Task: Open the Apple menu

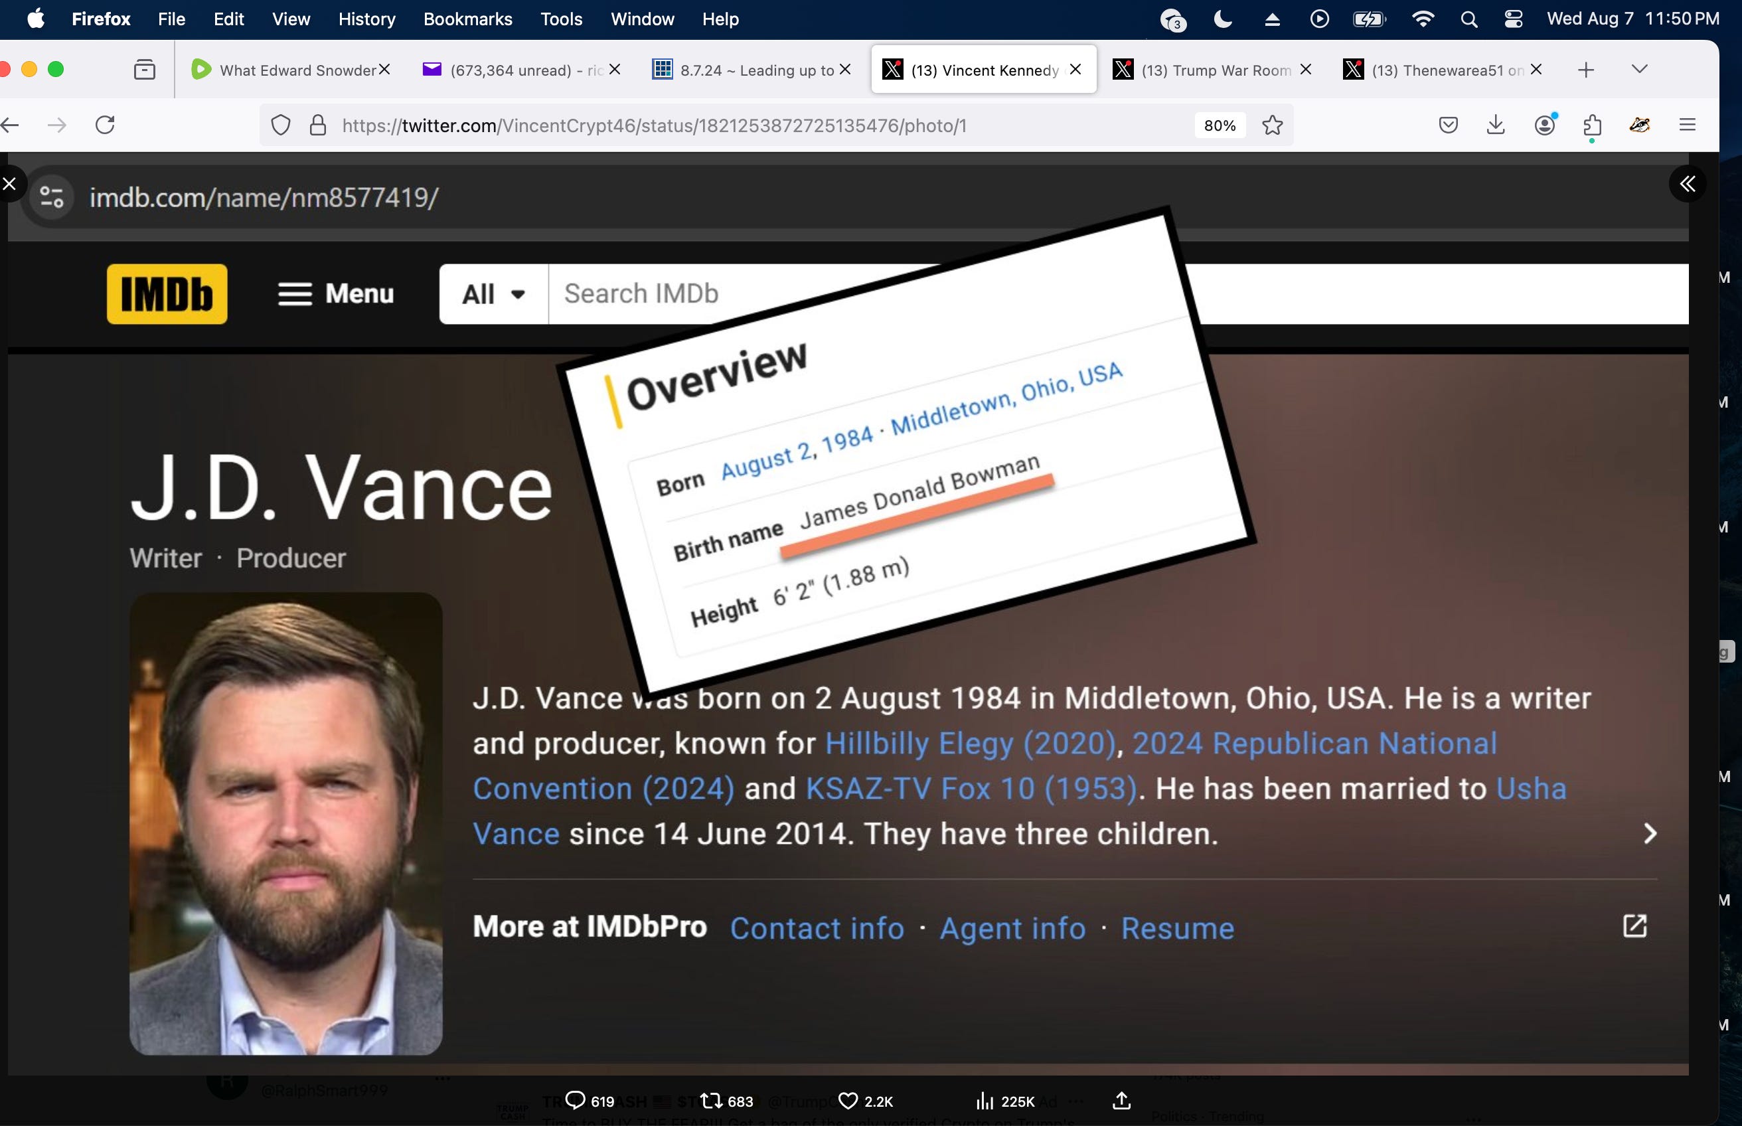Action: click(36, 19)
